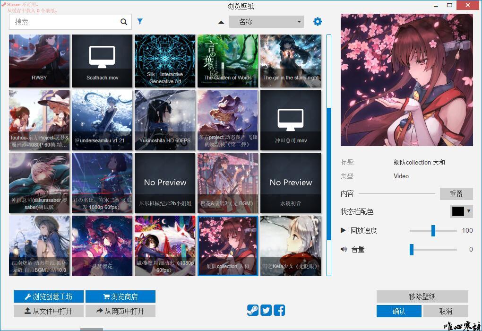Select the 君の名は。1080p 60fps wallpaper
482x331 pixels.
point(102,183)
